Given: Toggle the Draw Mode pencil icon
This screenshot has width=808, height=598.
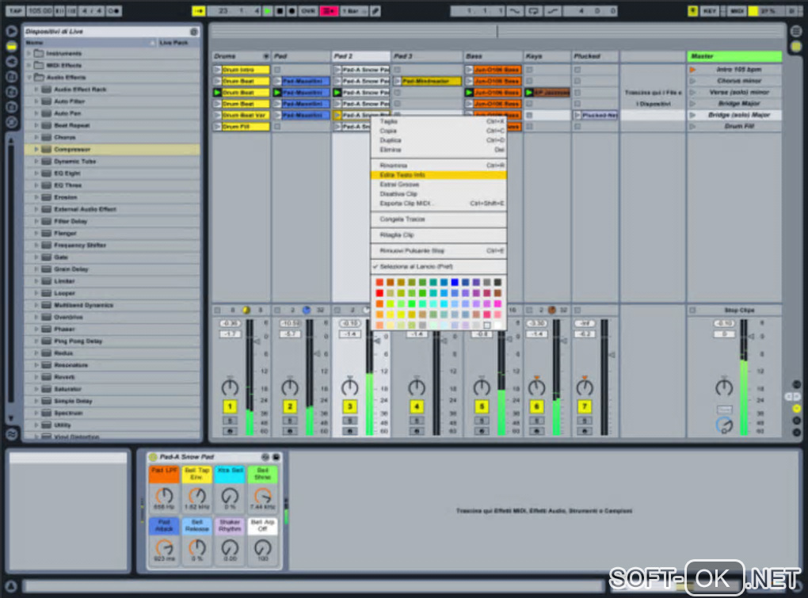Looking at the screenshot, I should pos(375,10).
